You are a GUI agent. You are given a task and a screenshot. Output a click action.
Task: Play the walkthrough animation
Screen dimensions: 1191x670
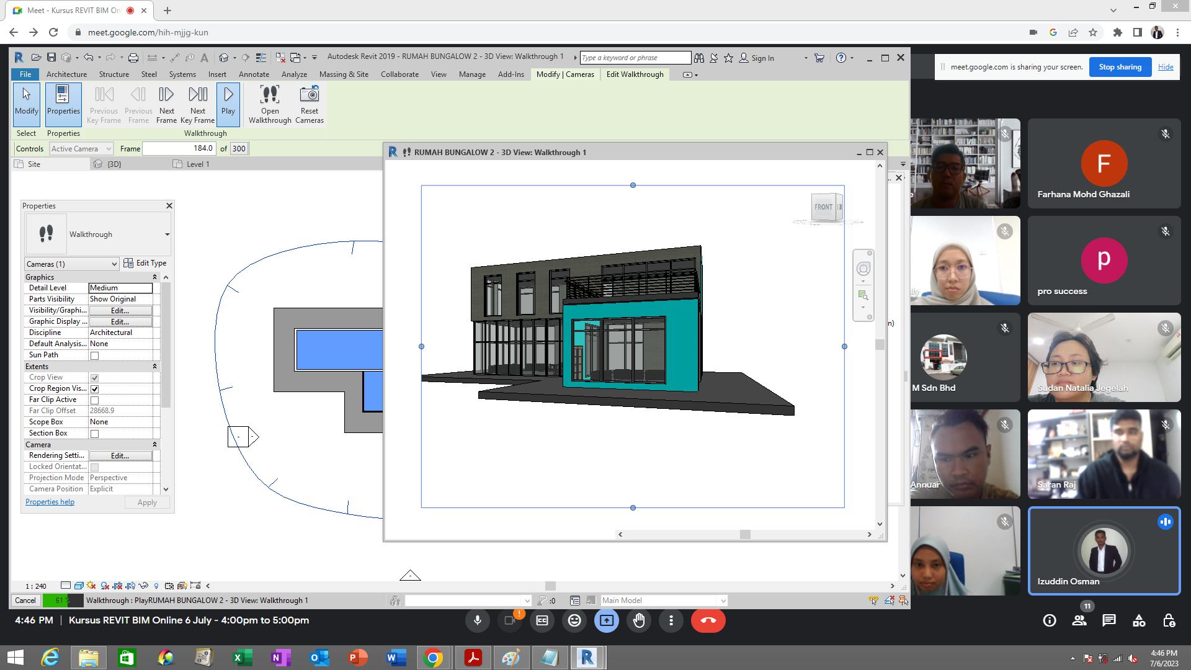click(x=228, y=104)
